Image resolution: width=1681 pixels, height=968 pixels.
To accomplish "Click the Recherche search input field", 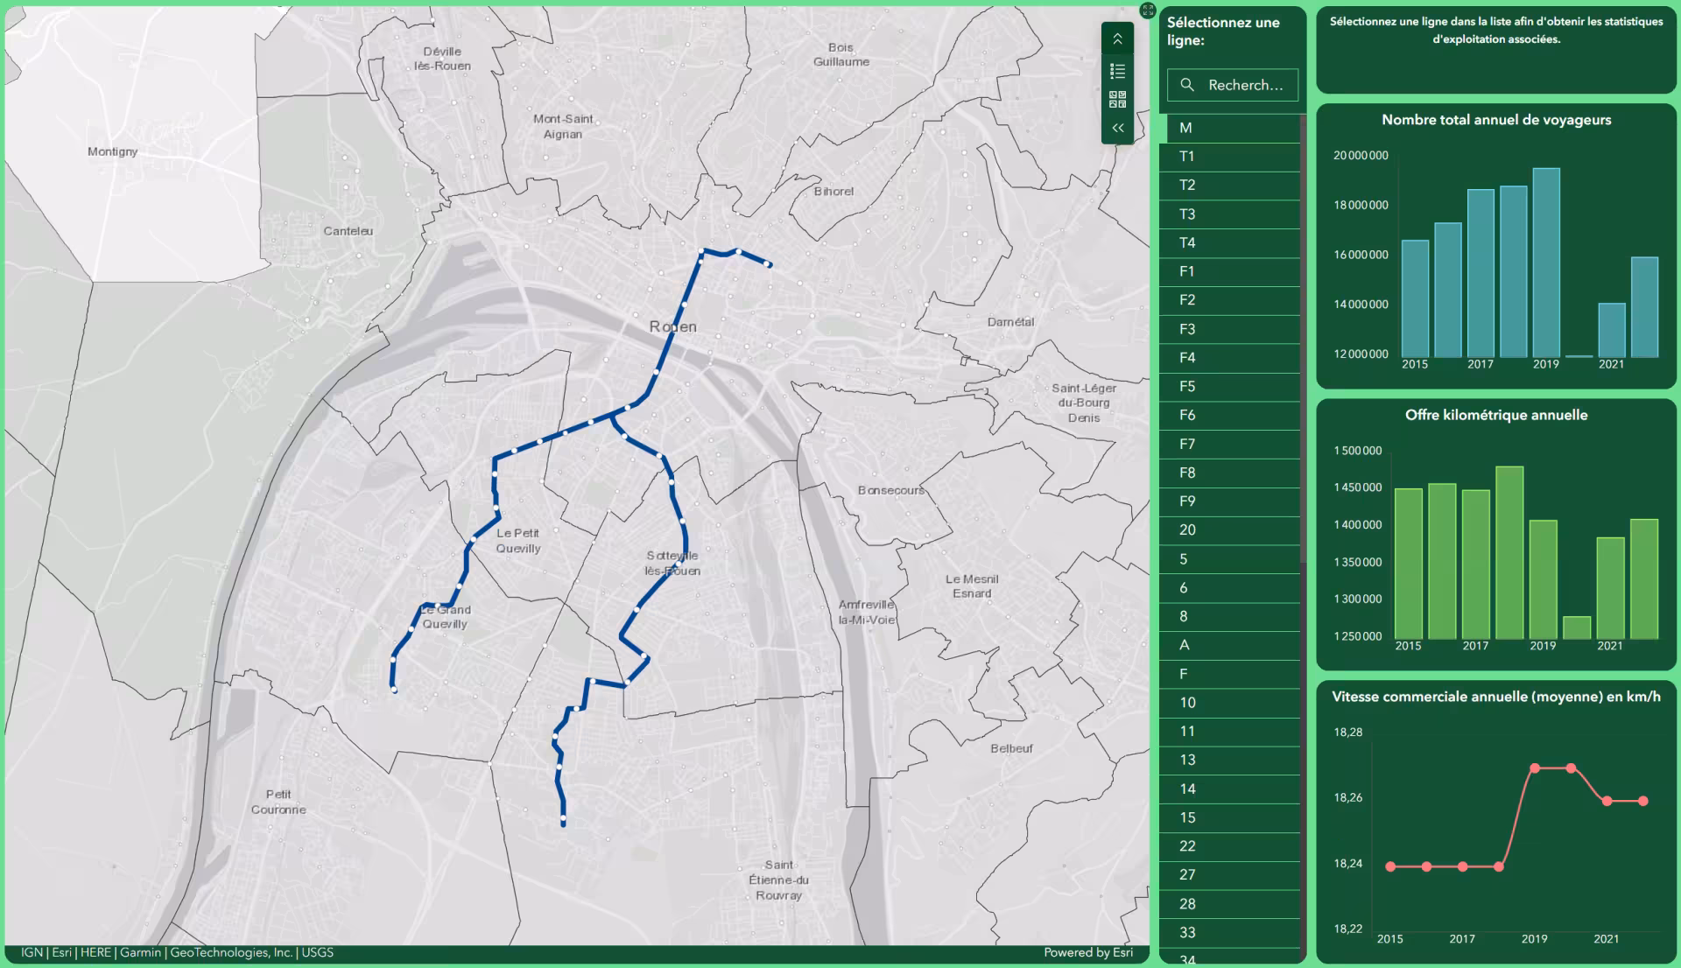I will tap(1243, 85).
